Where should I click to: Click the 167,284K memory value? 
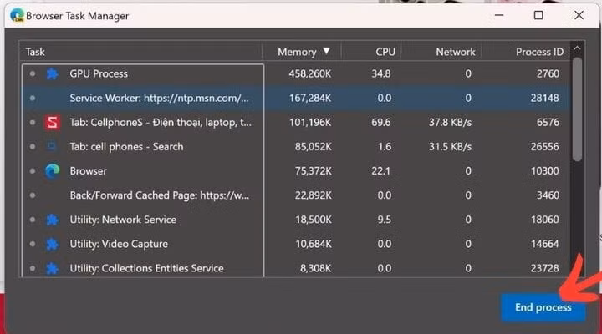[310, 99]
